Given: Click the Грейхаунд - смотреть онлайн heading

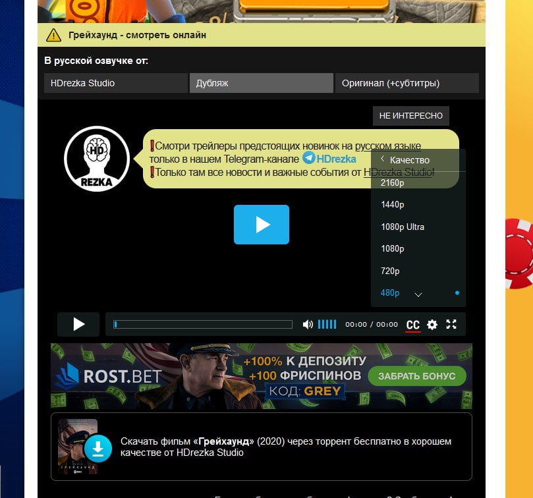Looking at the screenshot, I should [137, 35].
